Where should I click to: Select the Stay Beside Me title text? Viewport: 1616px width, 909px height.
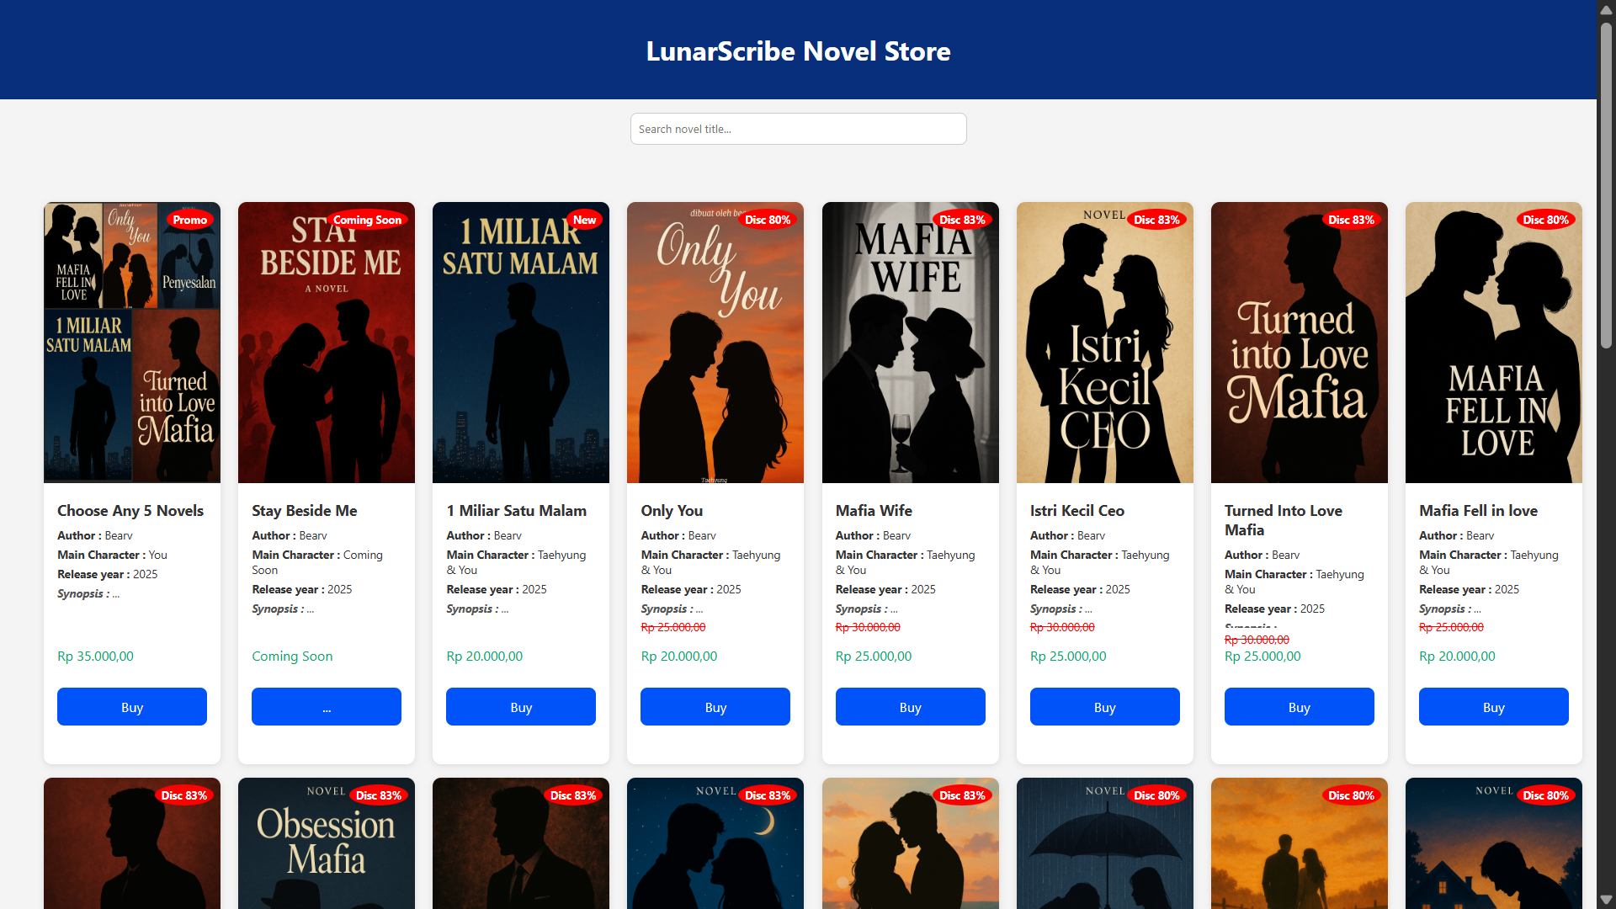pos(305,511)
